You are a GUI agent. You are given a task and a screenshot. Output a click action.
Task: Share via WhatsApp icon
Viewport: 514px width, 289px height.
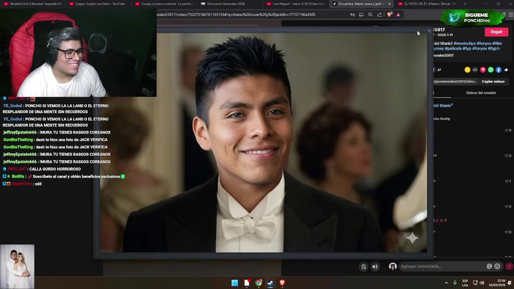[490, 70]
